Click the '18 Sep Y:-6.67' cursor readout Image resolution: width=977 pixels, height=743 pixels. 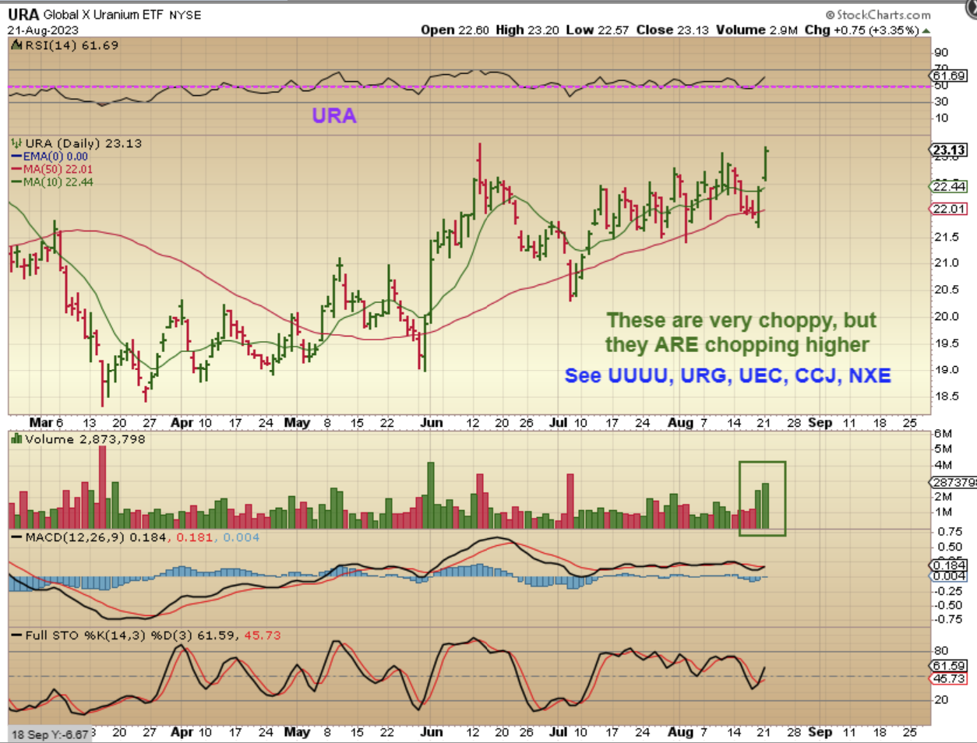pos(50,734)
